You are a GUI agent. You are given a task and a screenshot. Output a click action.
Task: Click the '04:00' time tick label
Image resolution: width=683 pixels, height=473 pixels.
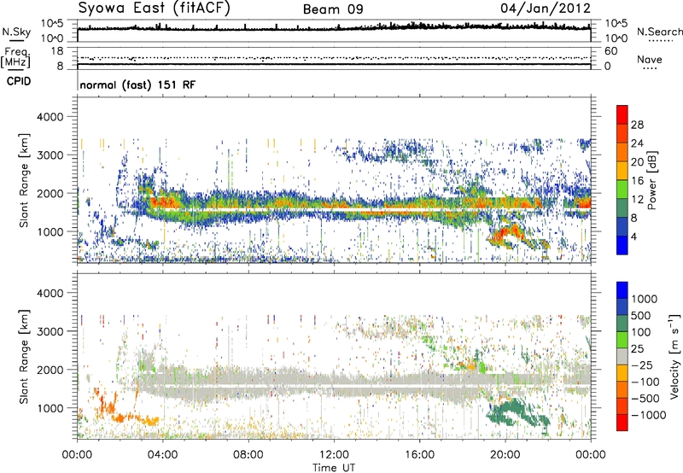click(x=162, y=455)
